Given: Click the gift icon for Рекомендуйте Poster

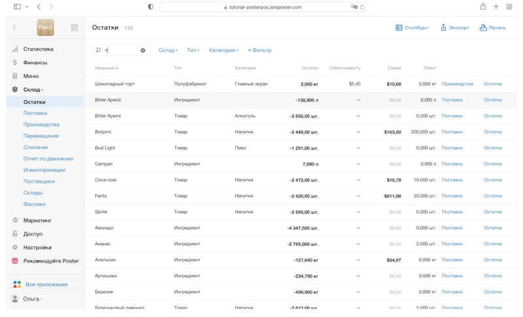Looking at the screenshot, I should [x=15, y=261].
